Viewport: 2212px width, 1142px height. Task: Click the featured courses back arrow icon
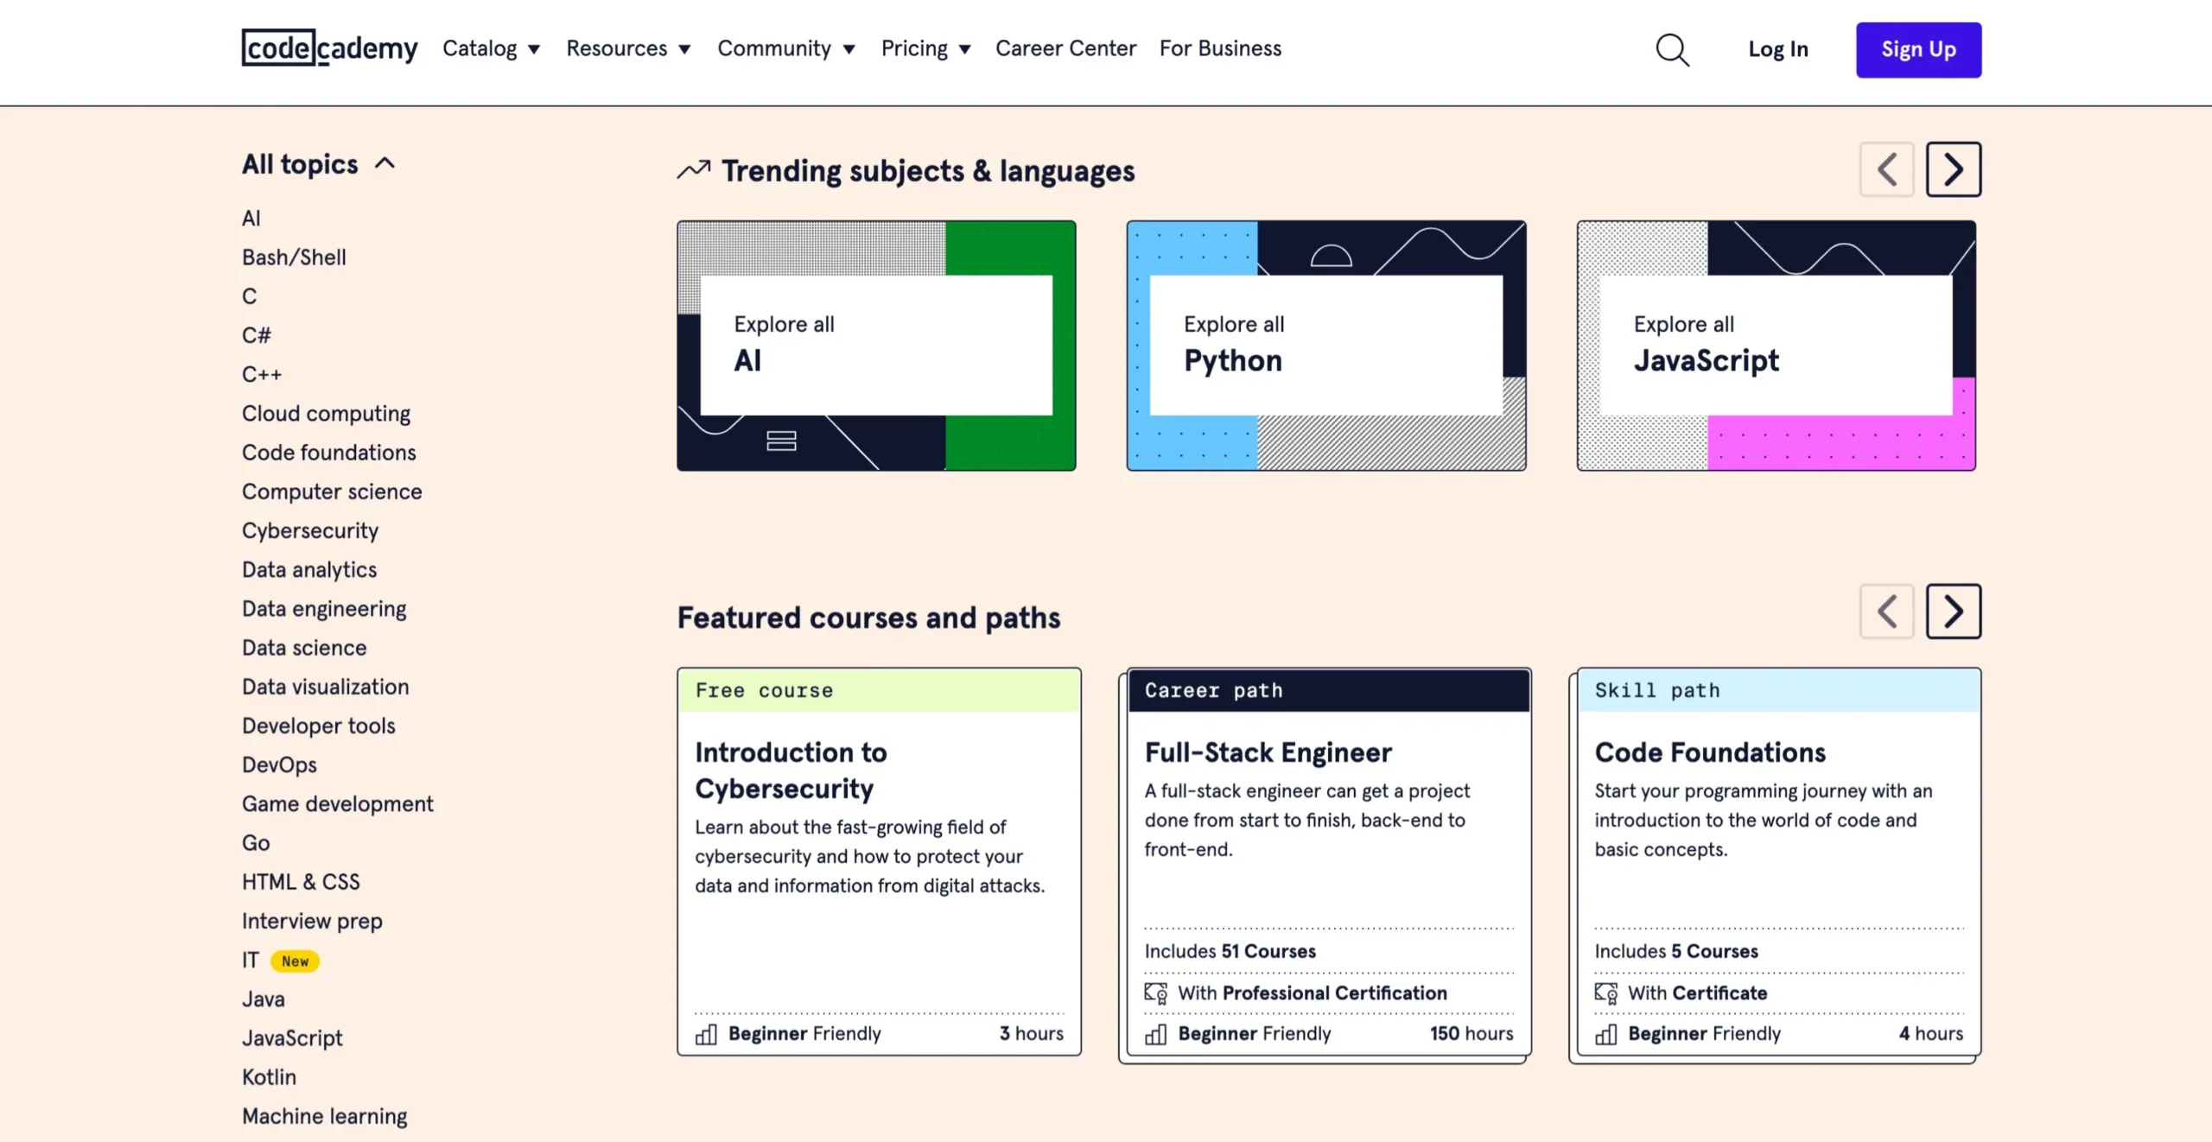click(x=1887, y=611)
